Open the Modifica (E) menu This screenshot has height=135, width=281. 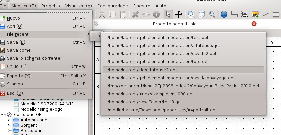point(24,6)
